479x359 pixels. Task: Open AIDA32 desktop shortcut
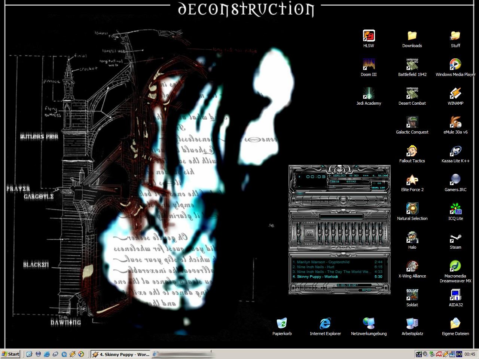455,298
